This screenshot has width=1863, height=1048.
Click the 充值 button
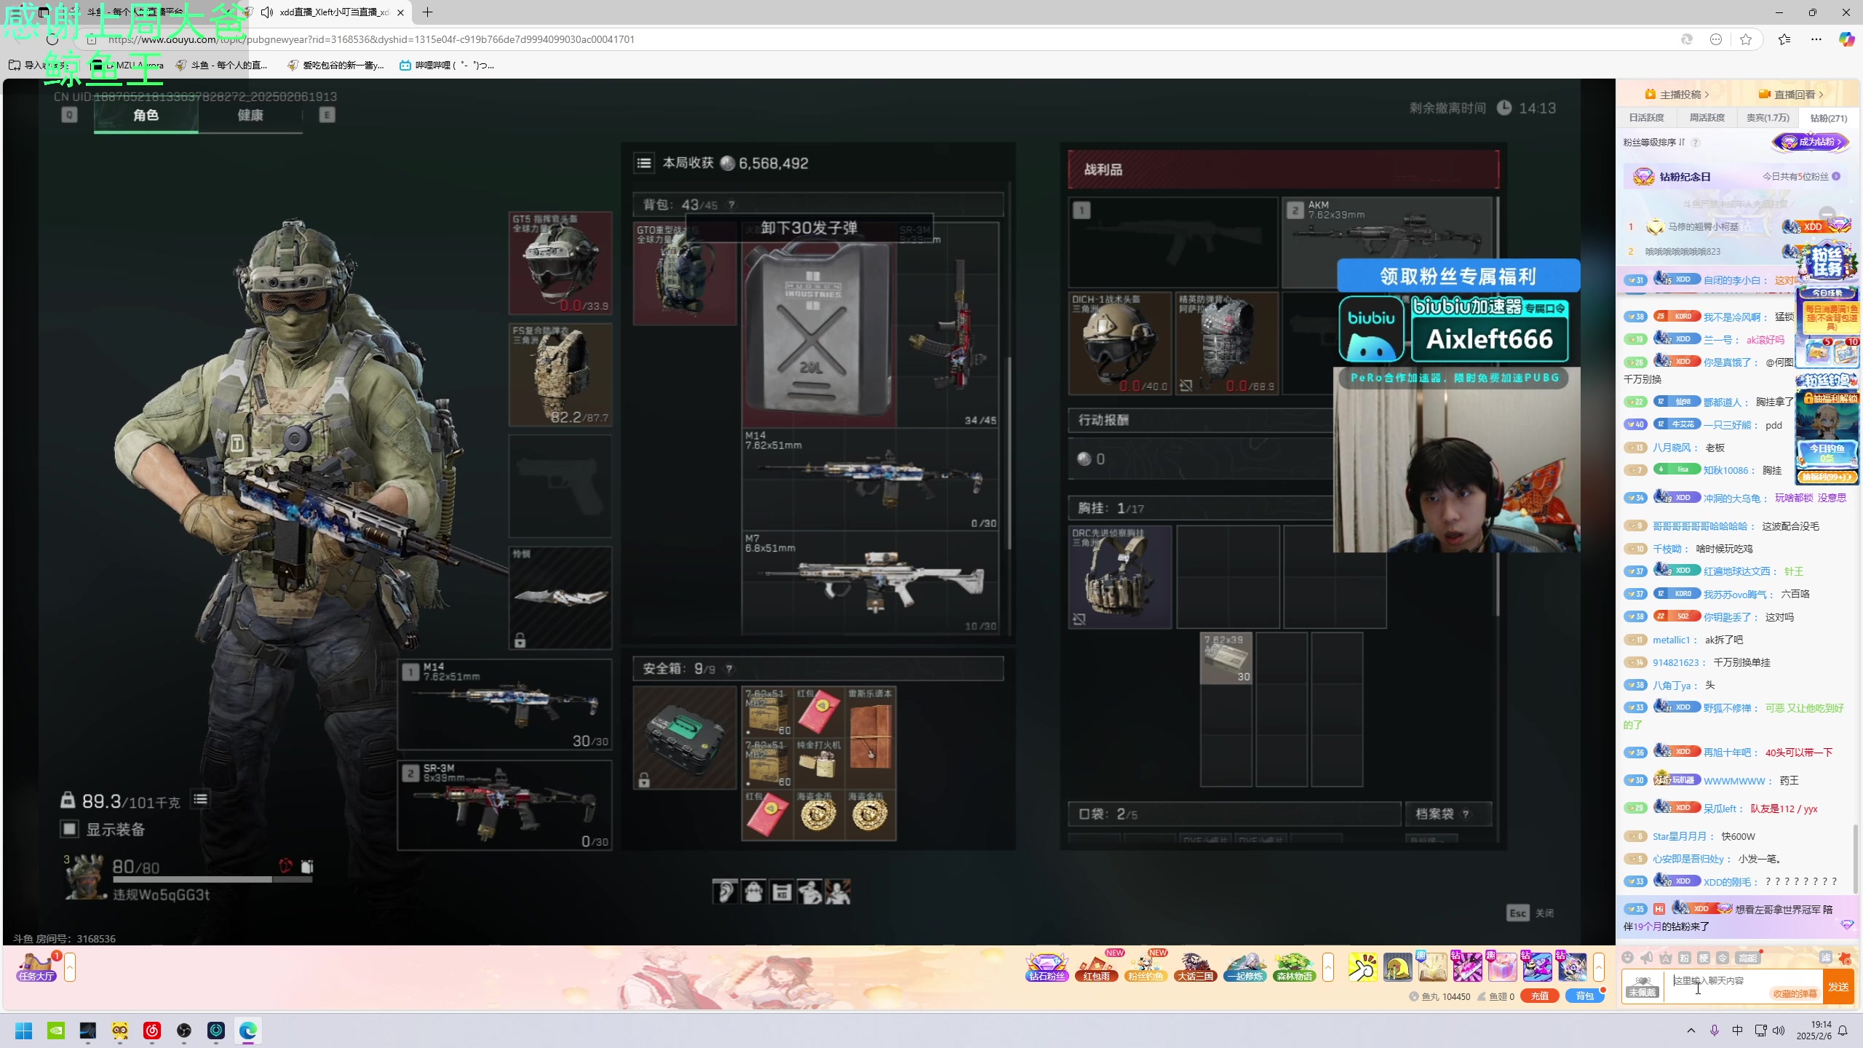1539,996
